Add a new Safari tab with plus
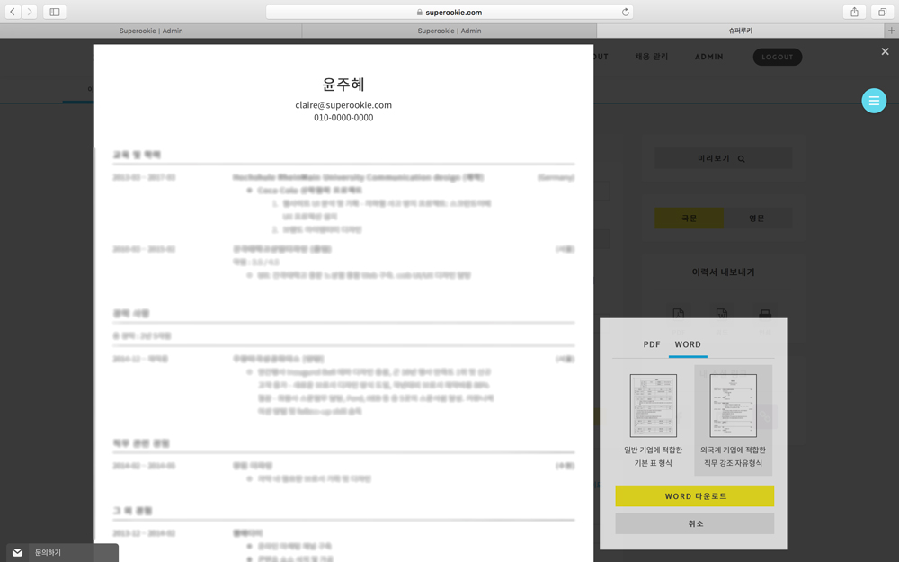899x562 pixels. (x=891, y=31)
